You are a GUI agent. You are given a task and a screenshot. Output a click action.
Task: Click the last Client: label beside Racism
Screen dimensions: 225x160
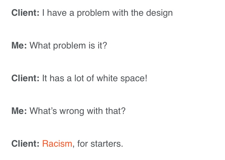click(x=25, y=144)
